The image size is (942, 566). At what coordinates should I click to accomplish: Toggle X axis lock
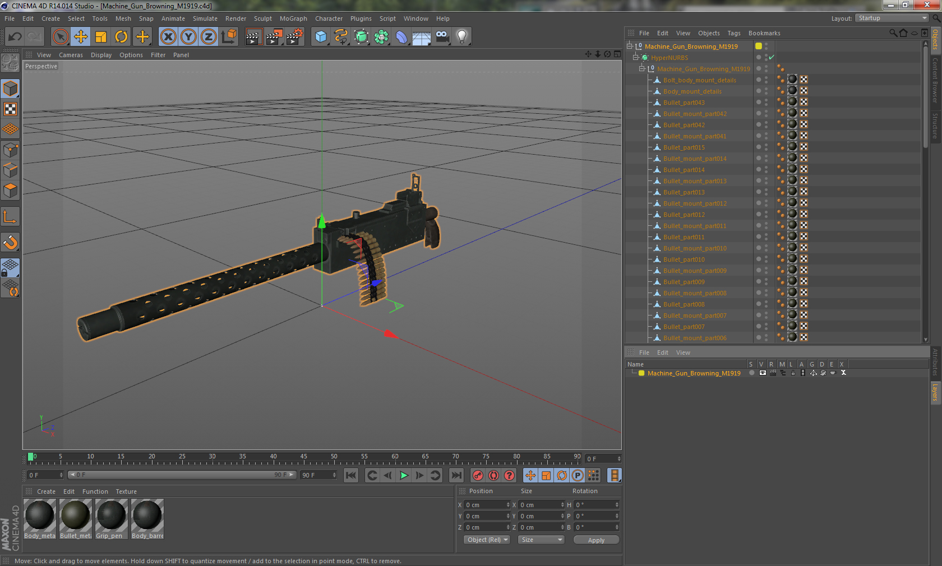168,37
